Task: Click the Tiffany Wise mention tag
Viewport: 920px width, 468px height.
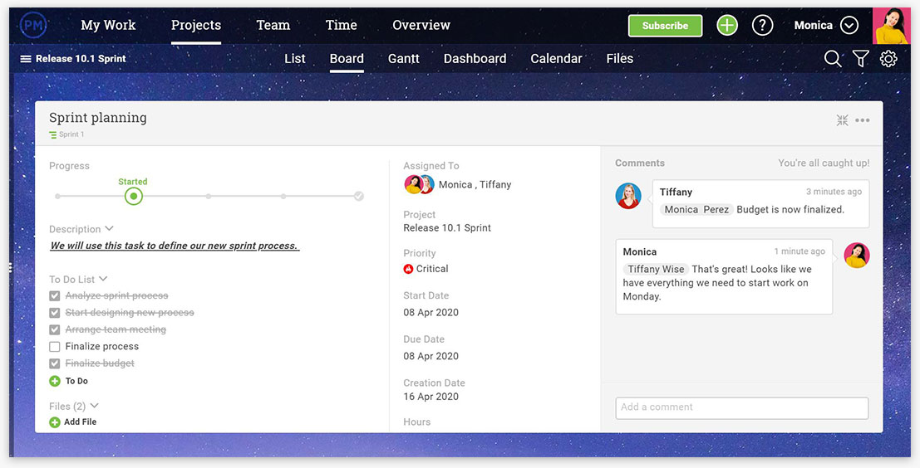Action: tap(656, 270)
